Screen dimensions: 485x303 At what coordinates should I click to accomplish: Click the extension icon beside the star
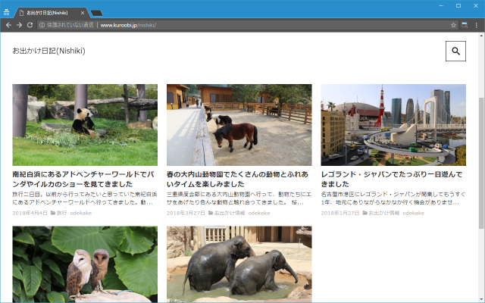tap(465, 25)
